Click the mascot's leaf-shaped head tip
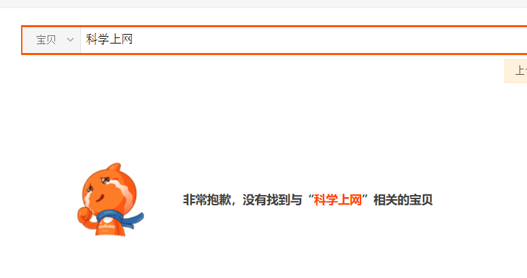Viewport: 527px width, 278px height. pos(116,167)
